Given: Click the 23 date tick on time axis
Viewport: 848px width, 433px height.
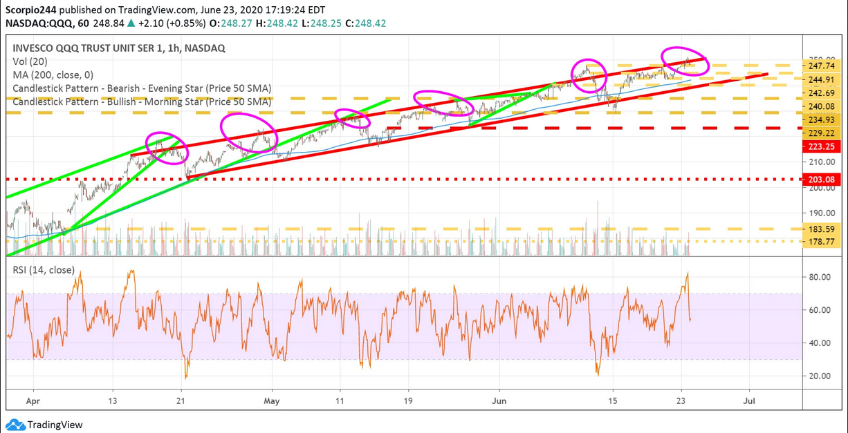Looking at the screenshot, I should pyautogui.click(x=681, y=400).
